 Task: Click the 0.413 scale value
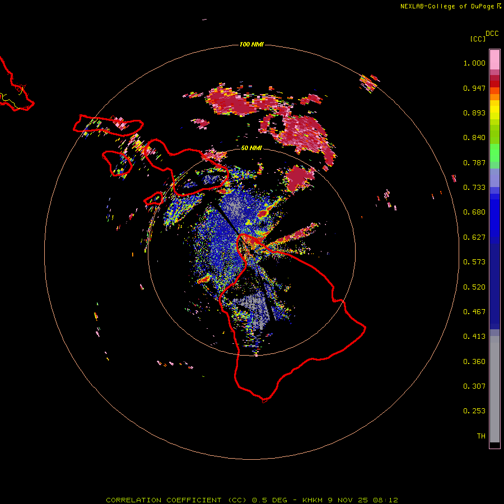click(474, 337)
